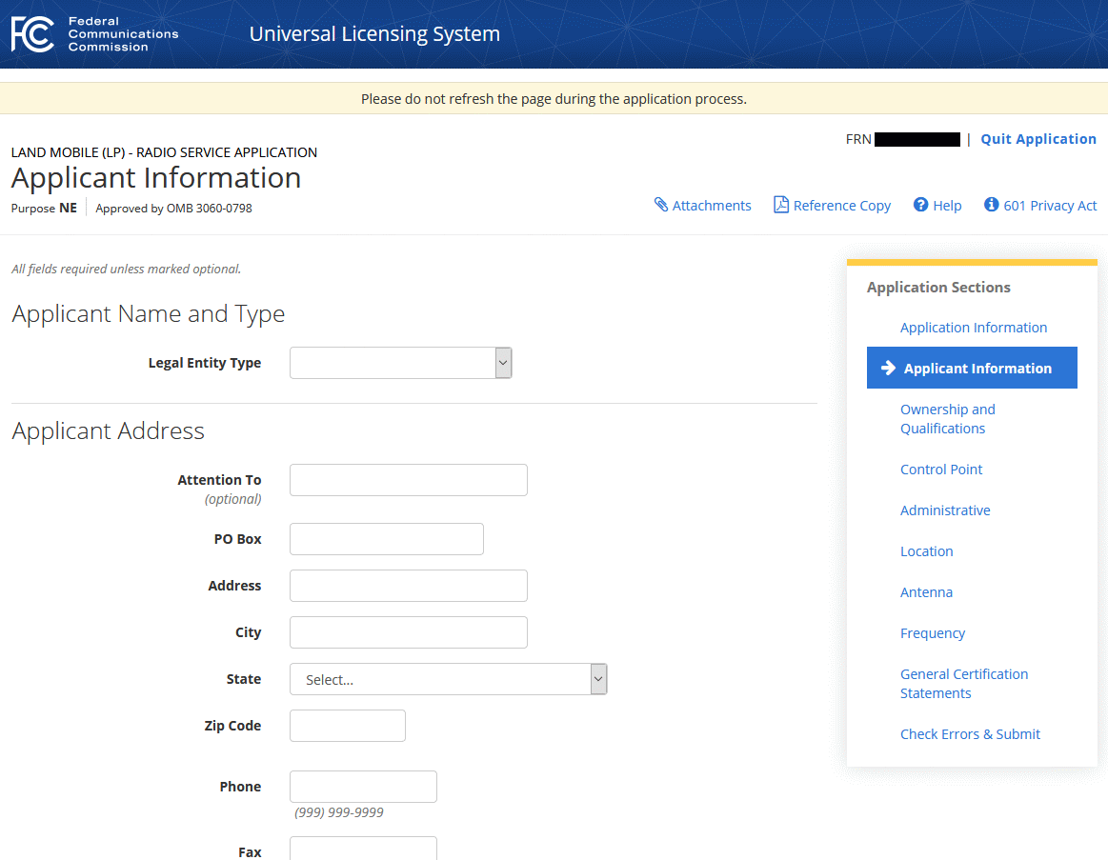Click into the City text field
This screenshot has height=860, width=1108.
(408, 632)
